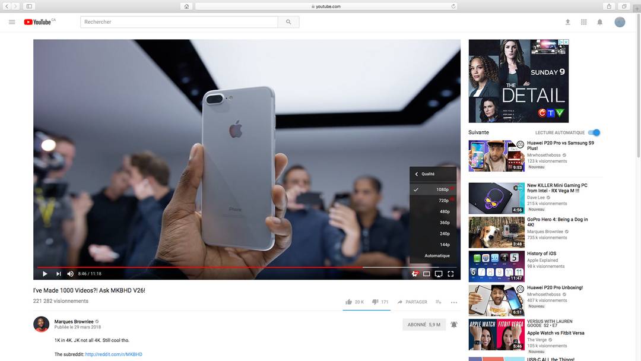Open the notifications bell in header
This screenshot has width=641, height=361.
point(599,22)
